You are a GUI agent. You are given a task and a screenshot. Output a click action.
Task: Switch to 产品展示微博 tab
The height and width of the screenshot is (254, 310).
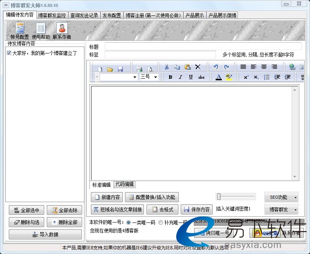(222, 15)
